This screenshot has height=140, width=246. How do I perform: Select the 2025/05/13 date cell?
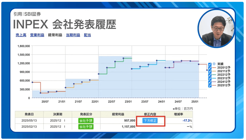click(29, 121)
